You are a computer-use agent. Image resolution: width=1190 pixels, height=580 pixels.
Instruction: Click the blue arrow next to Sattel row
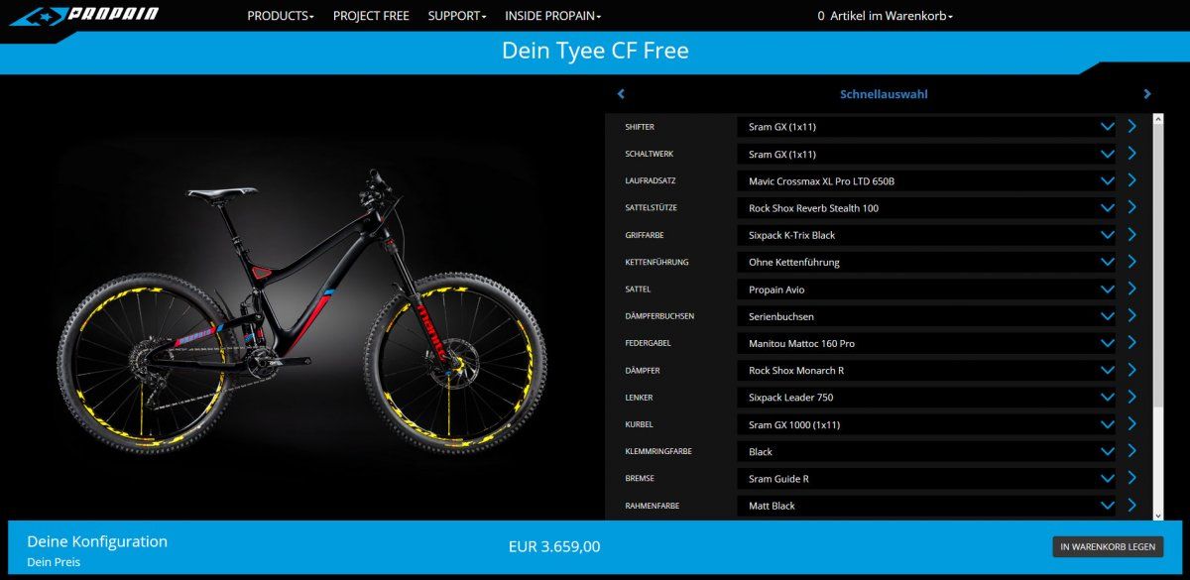(x=1132, y=289)
